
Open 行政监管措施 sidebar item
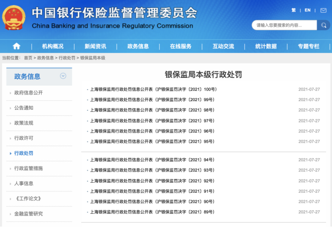28,168
